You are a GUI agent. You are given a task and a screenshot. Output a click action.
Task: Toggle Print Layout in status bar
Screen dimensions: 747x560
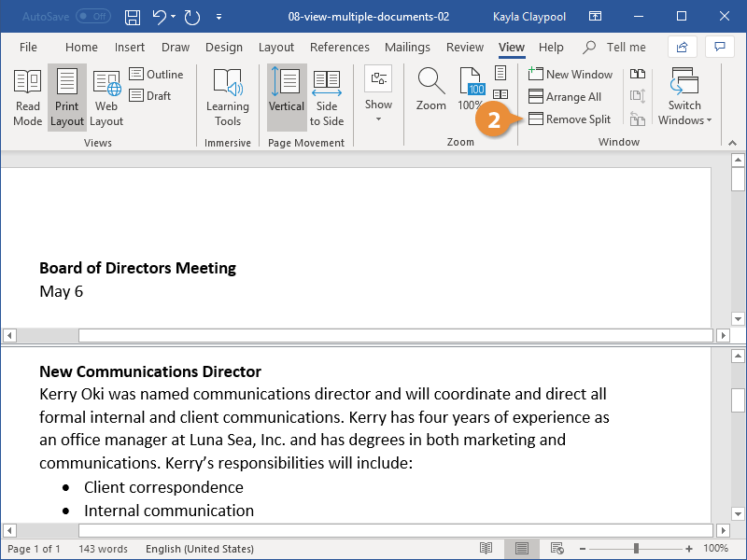pos(522,549)
